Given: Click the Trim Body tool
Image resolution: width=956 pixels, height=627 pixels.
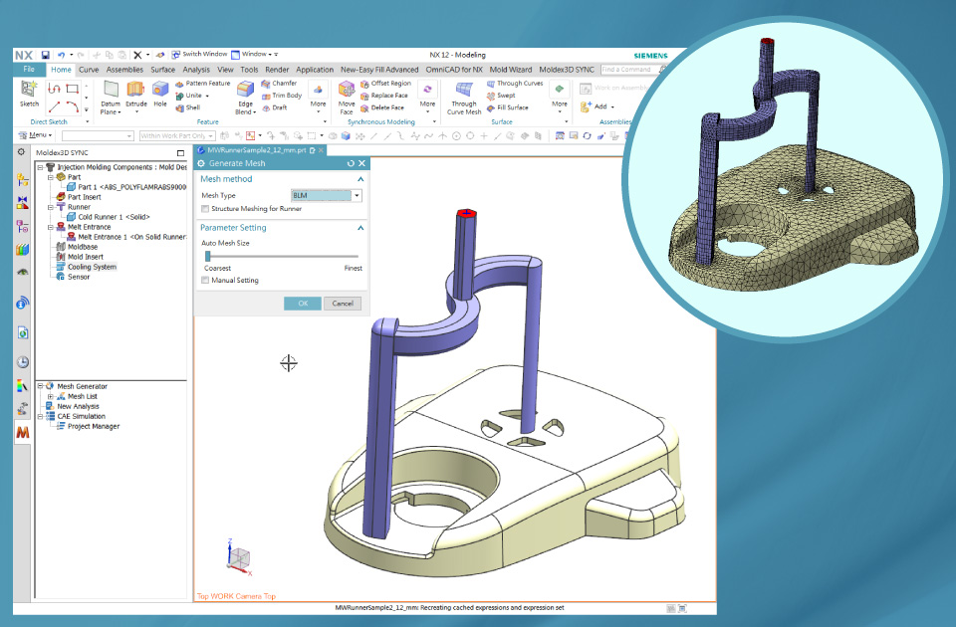Looking at the screenshot, I should coord(282,96).
